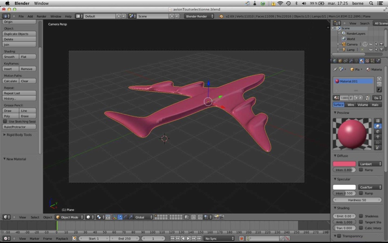Open the Material properties tab icon
This screenshot has height=243, width=388.
[362, 61]
